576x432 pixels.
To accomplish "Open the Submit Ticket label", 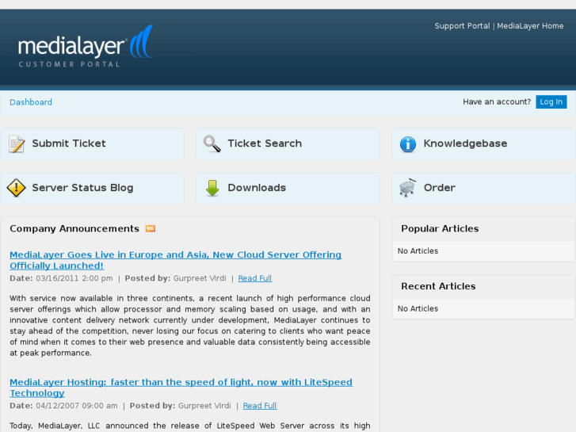I will pos(69,143).
